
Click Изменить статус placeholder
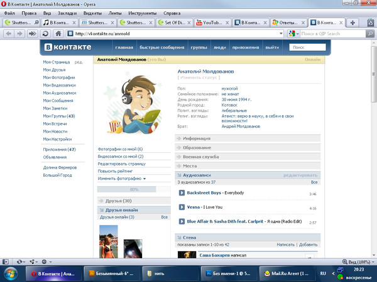tap(199, 78)
